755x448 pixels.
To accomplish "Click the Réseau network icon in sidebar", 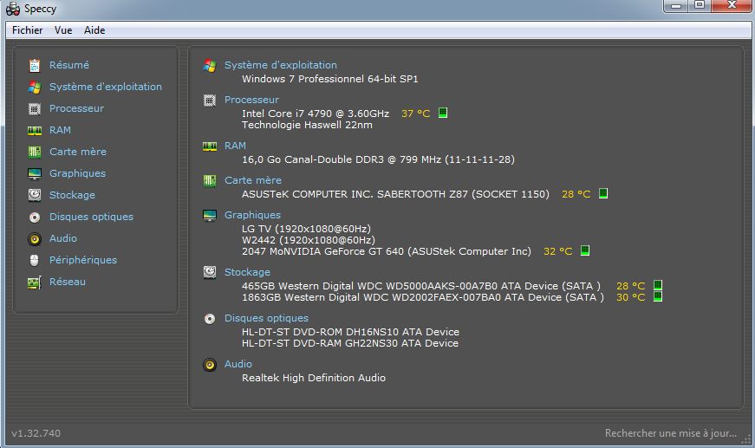I will 35,282.
